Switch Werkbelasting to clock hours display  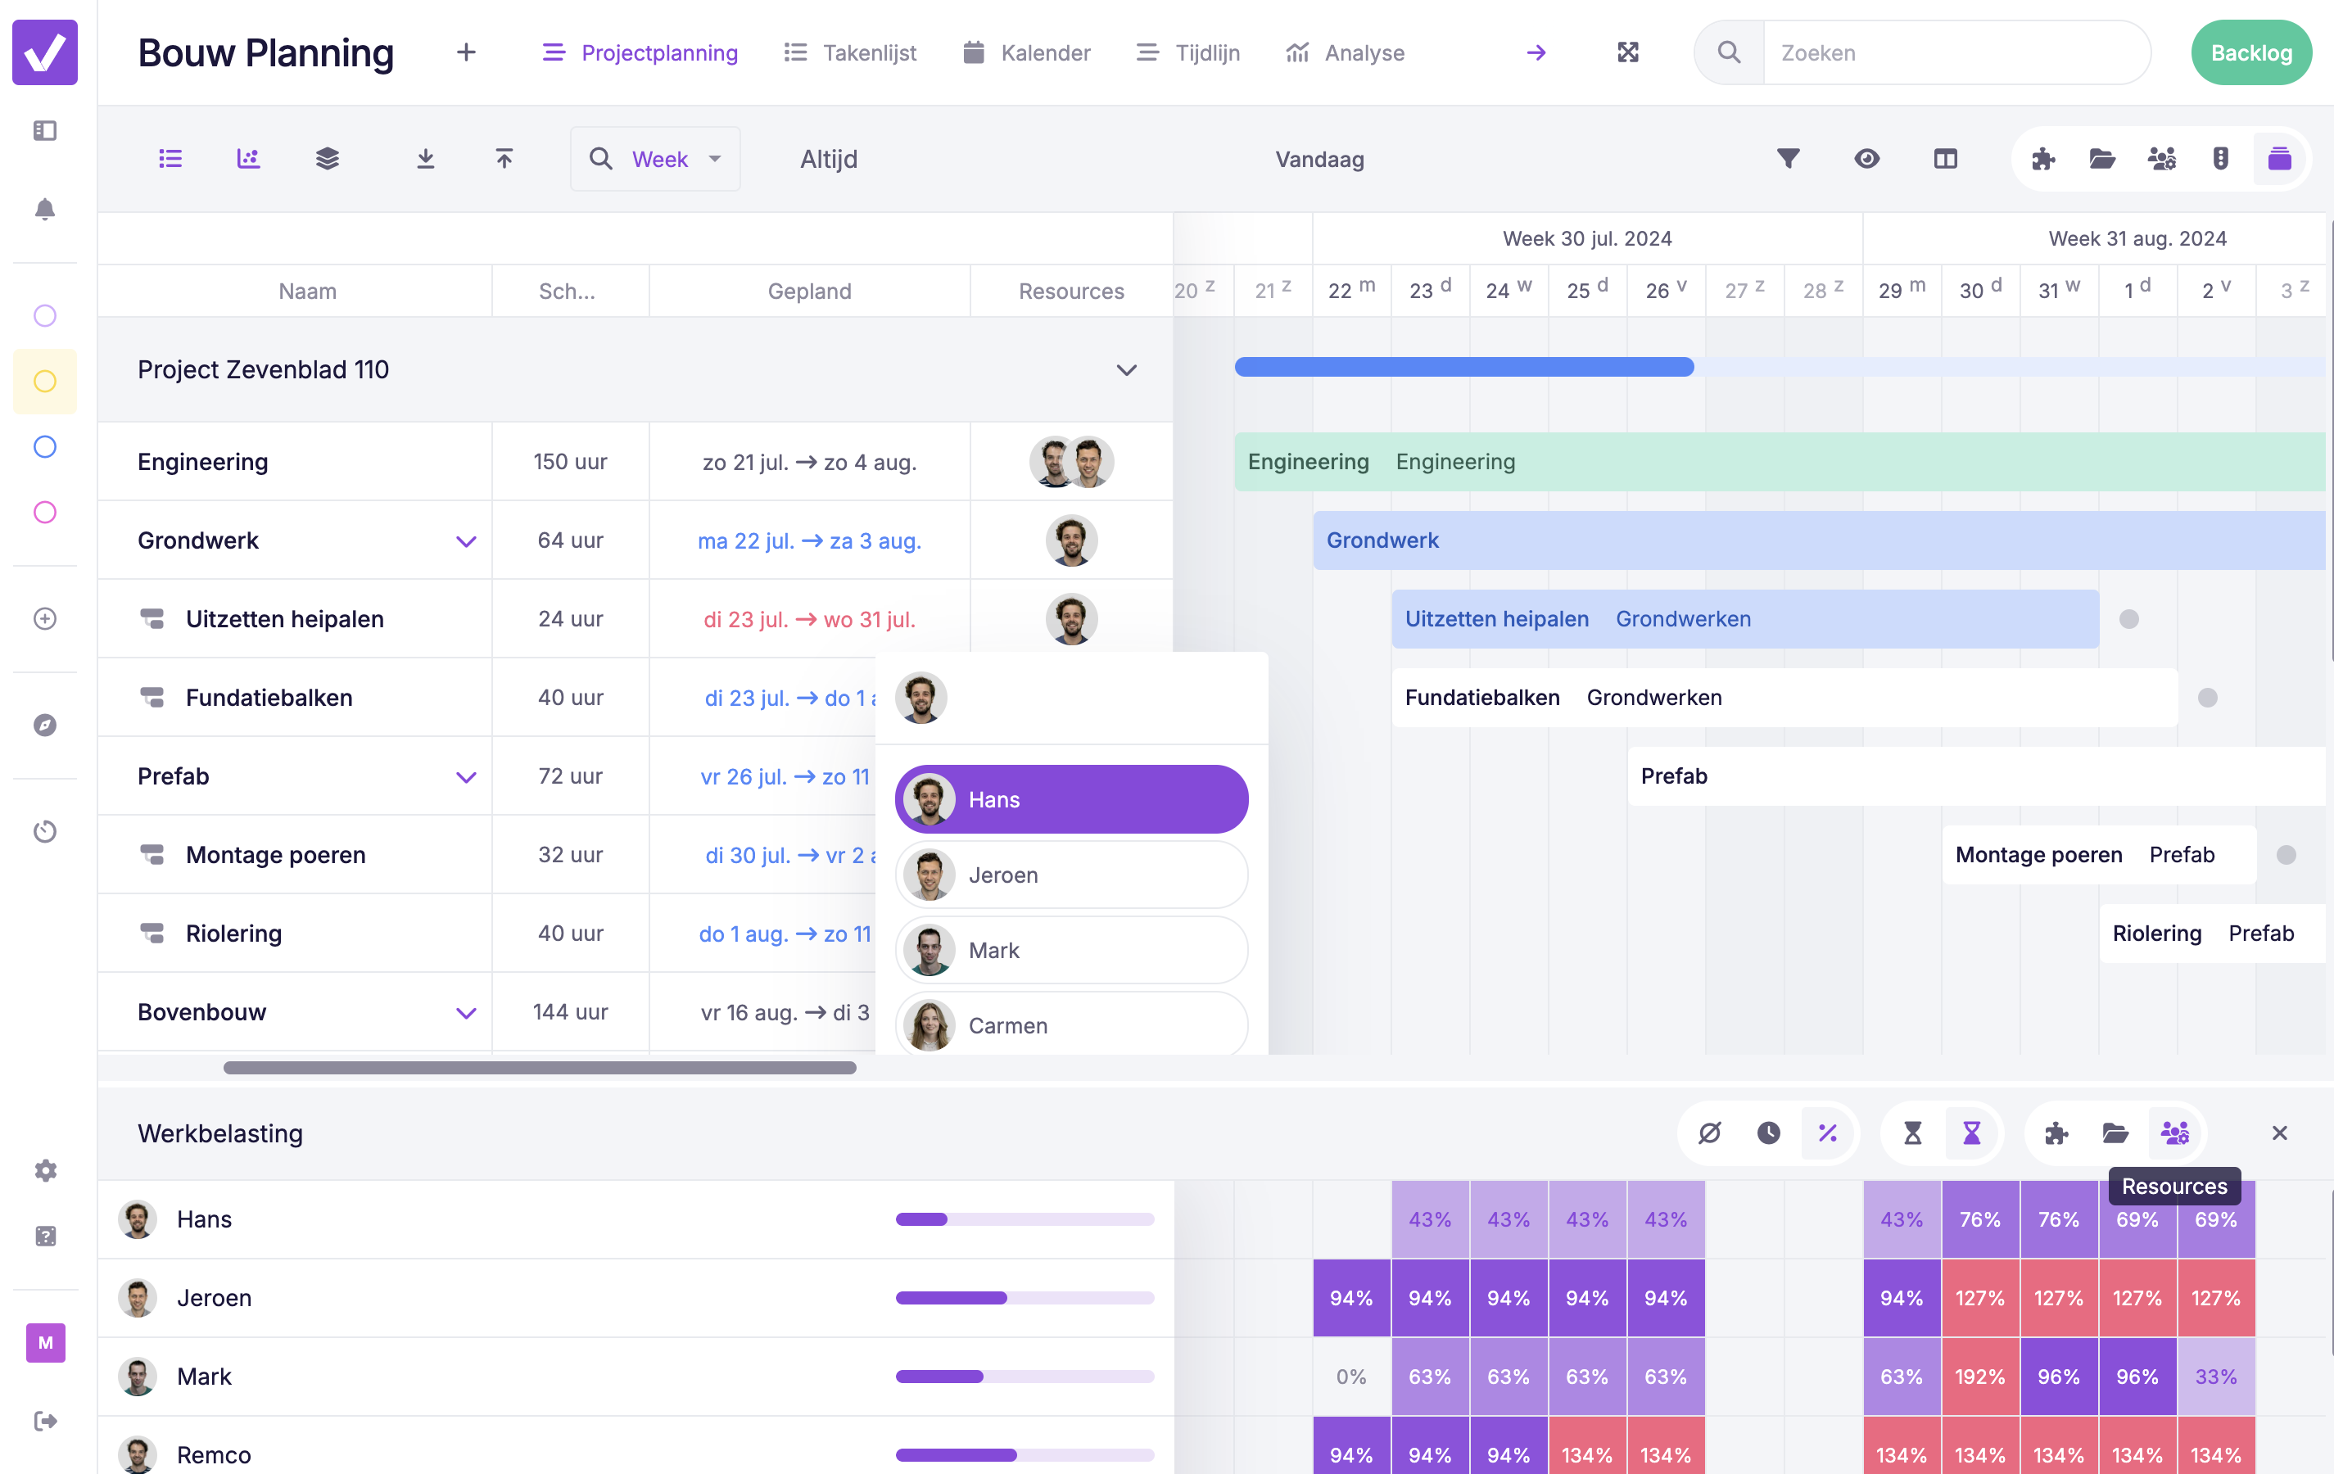click(x=1769, y=1133)
